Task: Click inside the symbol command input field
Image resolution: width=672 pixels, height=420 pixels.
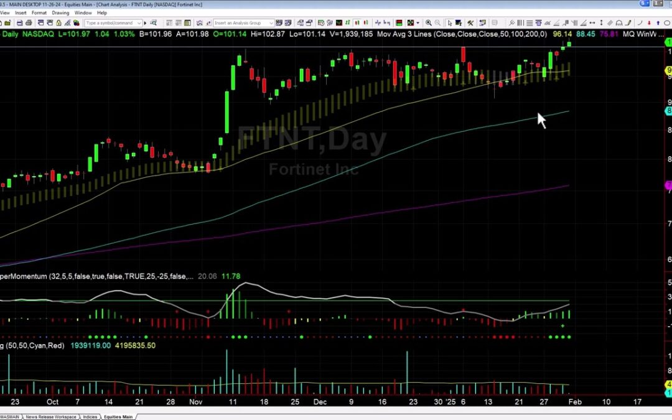Action: click(112, 23)
